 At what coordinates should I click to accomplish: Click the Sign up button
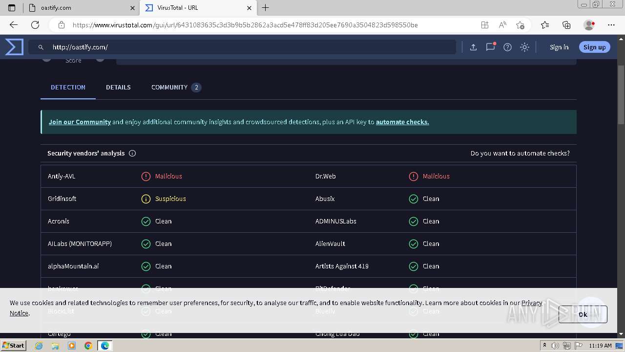pyautogui.click(x=594, y=47)
